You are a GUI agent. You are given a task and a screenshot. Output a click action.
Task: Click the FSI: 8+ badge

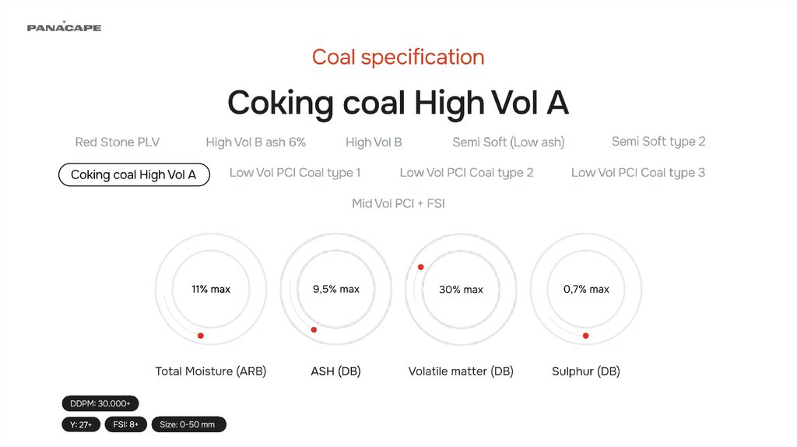point(125,424)
